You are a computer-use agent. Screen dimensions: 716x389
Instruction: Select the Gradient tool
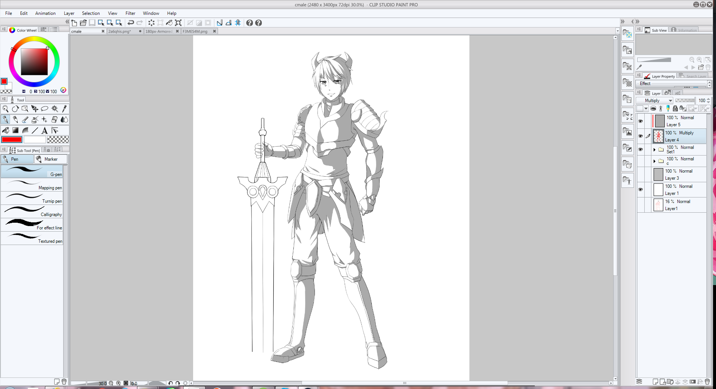[16, 130]
